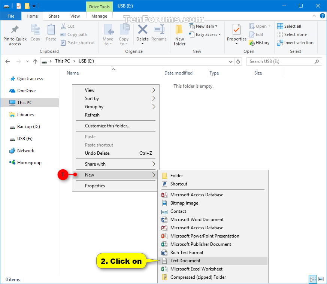Click Invert selection in the Select group

pyautogui.click(x=296, y=42)
